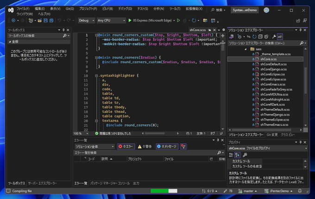Toggle the 0 Errors filter button

pos(126,146)
